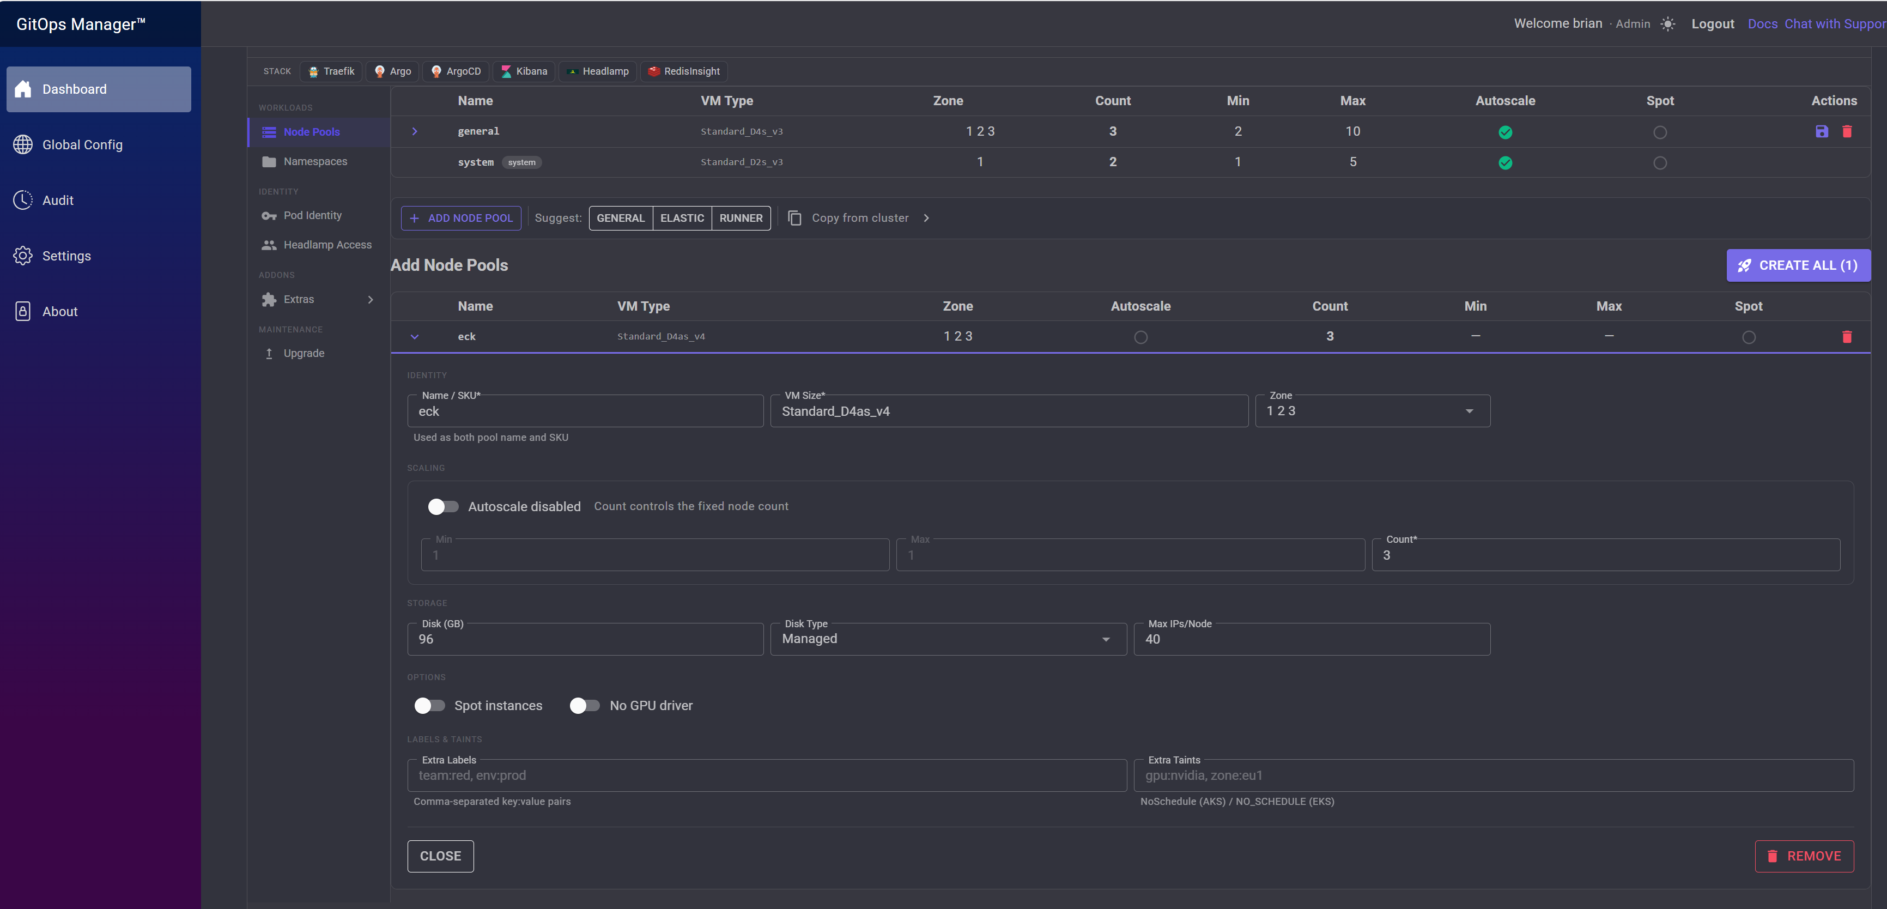Open Traefik stack shortcut

(x=331, y=71)
